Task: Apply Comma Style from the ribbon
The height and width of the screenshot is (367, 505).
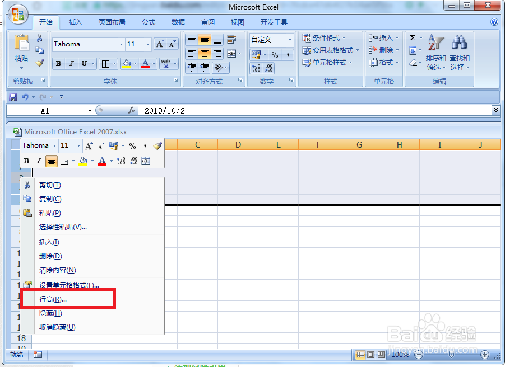Action: click(x=288, y=55)
